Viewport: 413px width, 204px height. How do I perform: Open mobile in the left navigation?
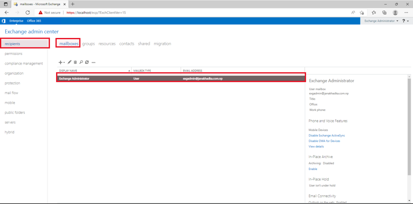(x=10, y=103)
